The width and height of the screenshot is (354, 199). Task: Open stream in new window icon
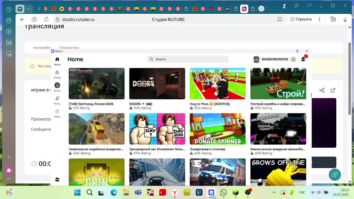tap(333, 90)
